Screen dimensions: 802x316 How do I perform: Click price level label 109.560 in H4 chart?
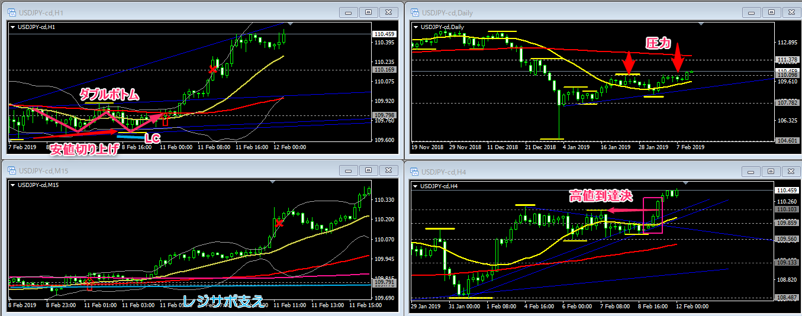787,239
